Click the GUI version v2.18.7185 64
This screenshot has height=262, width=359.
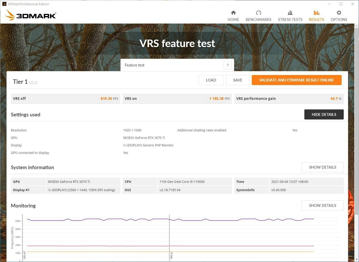170,190
